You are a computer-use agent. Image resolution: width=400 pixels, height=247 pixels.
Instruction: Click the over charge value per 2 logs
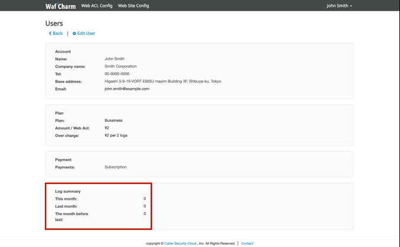116,135
